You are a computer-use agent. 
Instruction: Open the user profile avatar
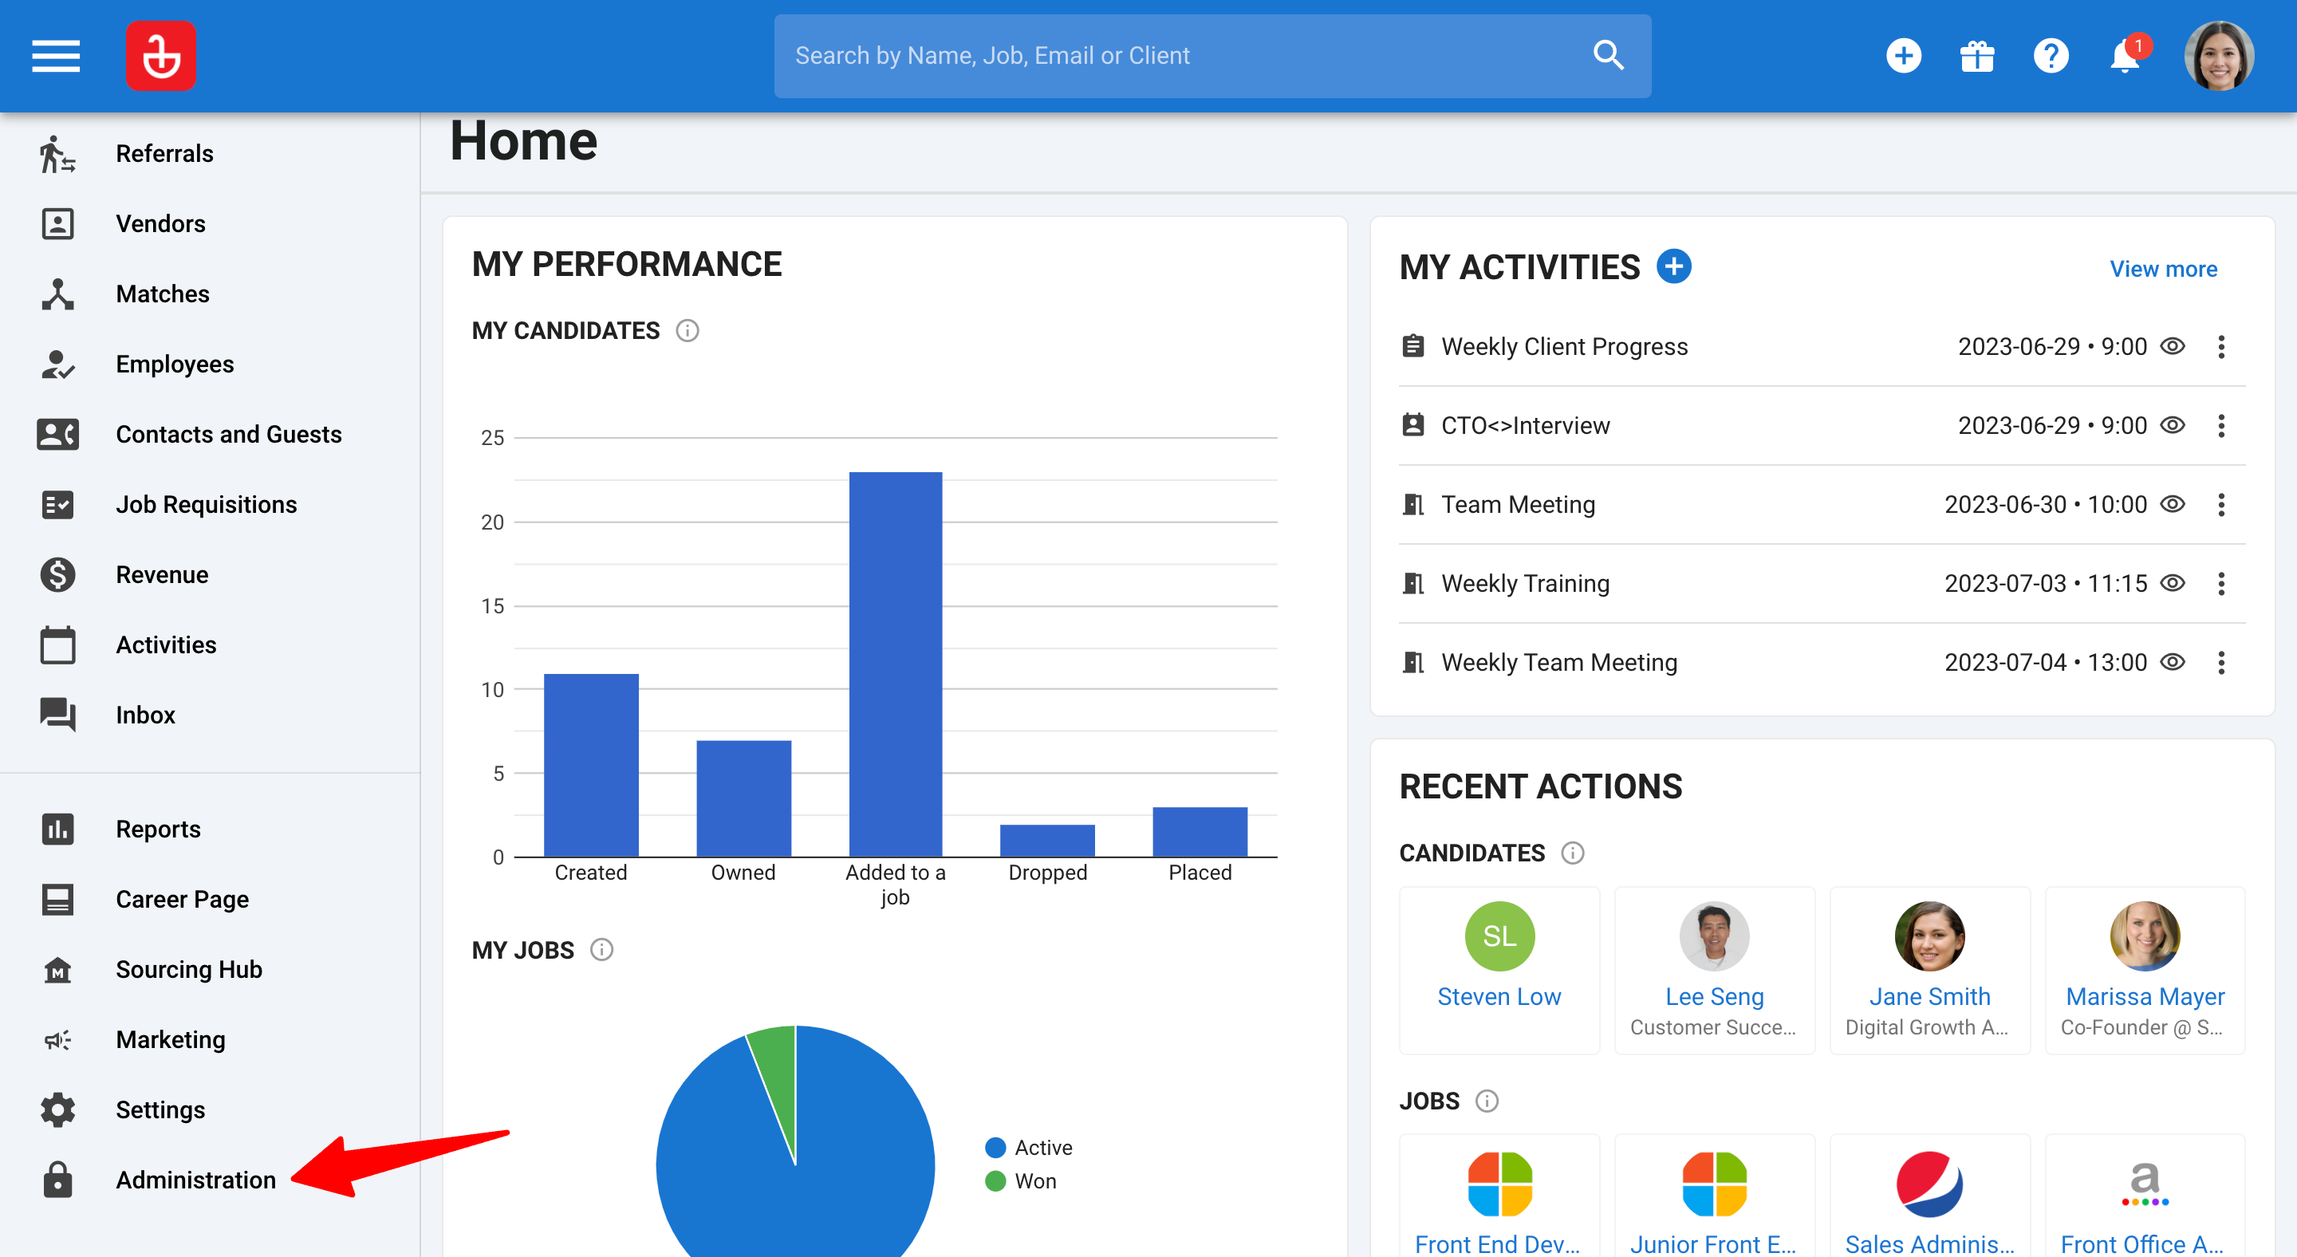(x=2219, y=56)
